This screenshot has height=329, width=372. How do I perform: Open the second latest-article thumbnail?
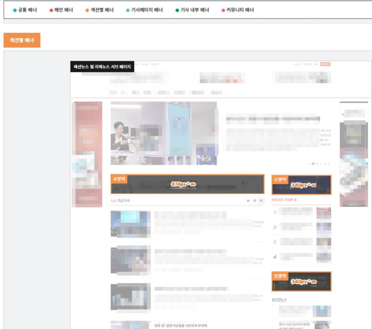click(131, 260)
